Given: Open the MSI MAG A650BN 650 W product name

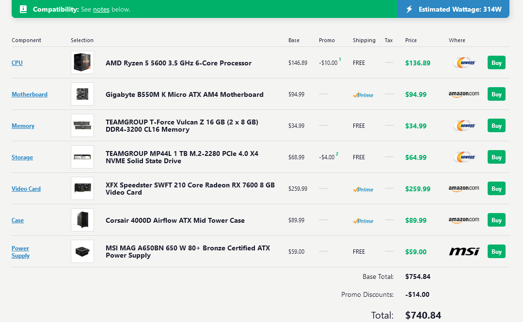Looking at the screenshot, I should point(188,252).
